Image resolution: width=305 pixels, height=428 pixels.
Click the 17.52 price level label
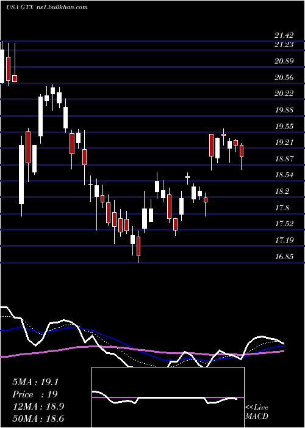pos(284,224)
